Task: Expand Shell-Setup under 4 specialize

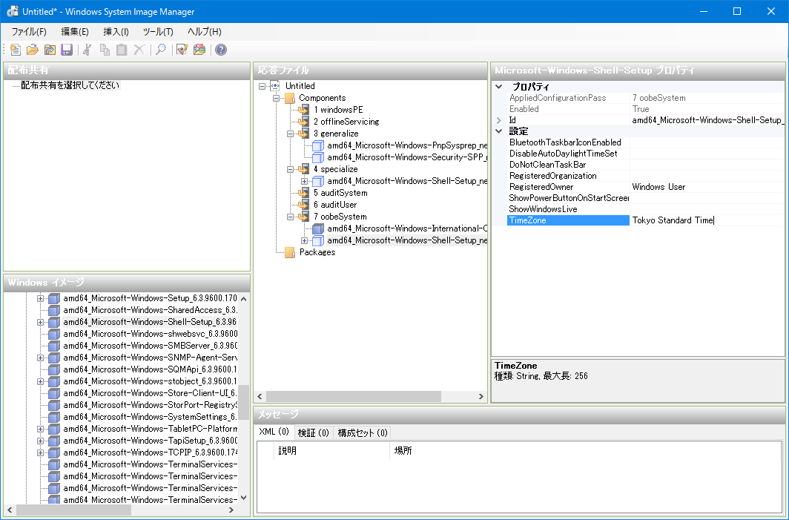Action: pyautogui.click(x=305, y=181)
